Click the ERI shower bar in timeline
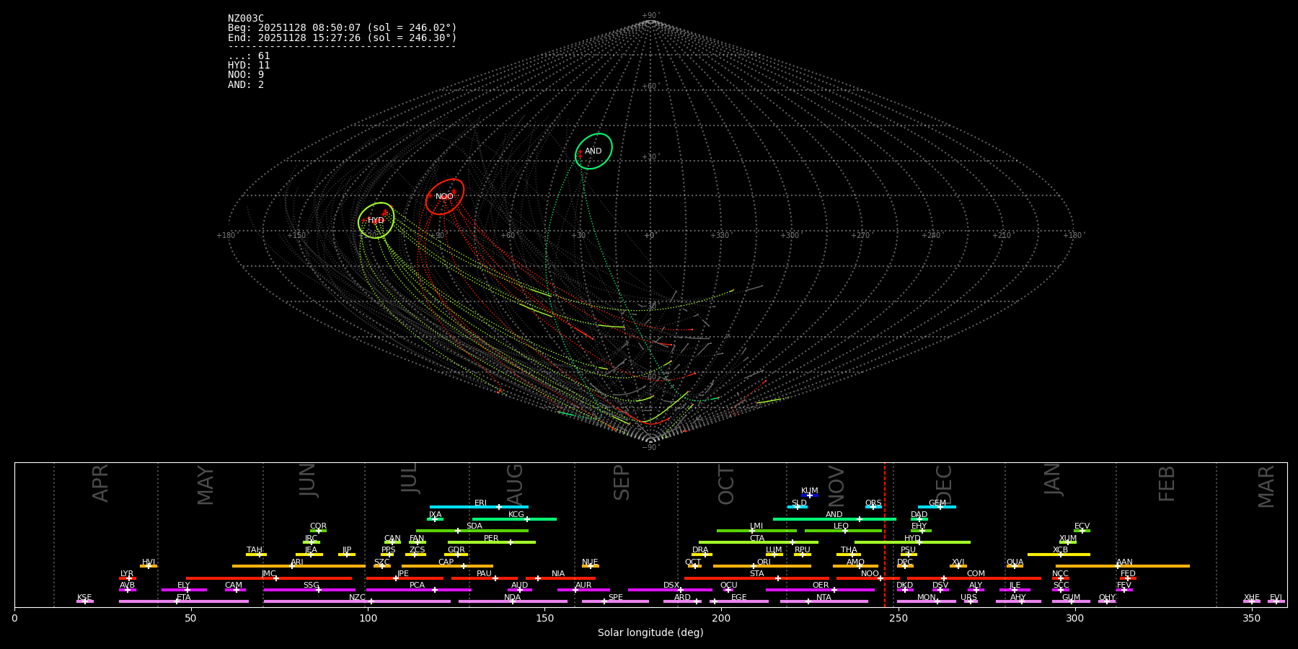The height and width of the screenshot is (649, 1298). pos(479,507)
